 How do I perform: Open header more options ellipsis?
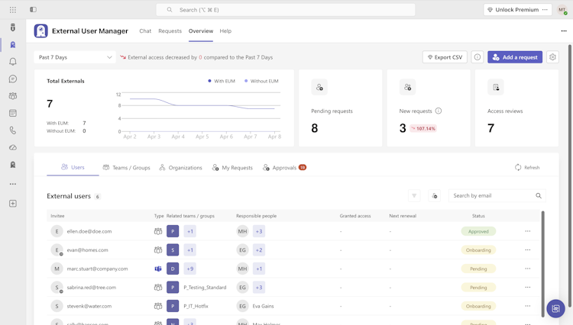point(564,31)
